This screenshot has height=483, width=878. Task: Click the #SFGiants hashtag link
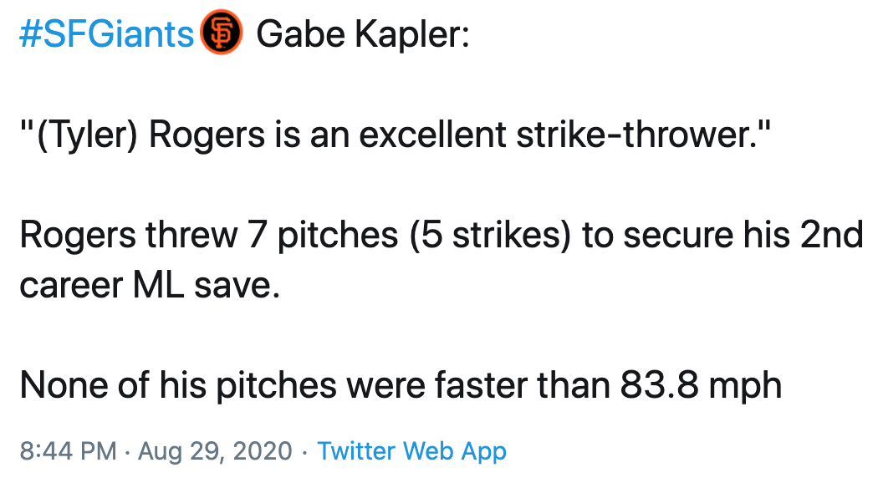[x=106, y=35]
